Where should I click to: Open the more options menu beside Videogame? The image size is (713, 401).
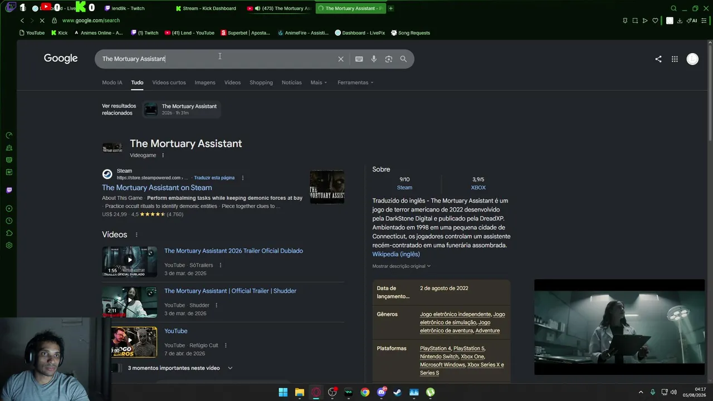tap(163, 155)
